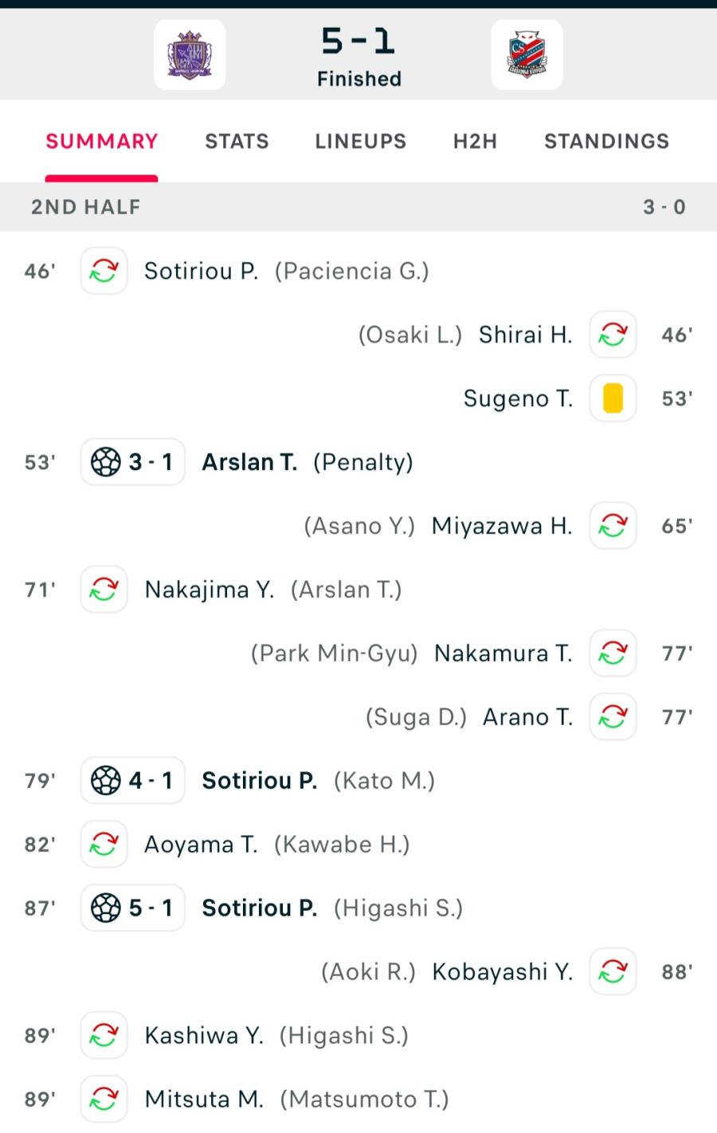Tap the substitution icon for Kobayashi Y. at 88'

613,972
